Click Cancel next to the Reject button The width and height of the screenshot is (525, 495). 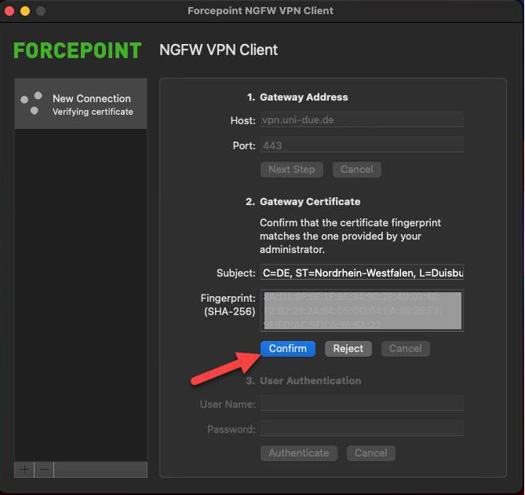click(405, 349)
